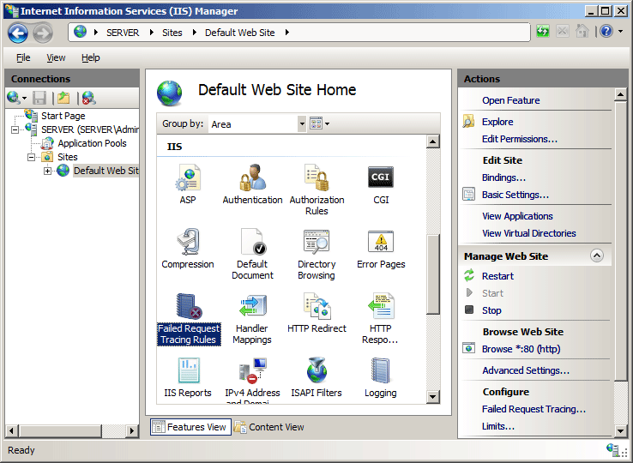Click Open Feature action link
633x463 pixels.
pyautogui.click(x=510, y=100)
